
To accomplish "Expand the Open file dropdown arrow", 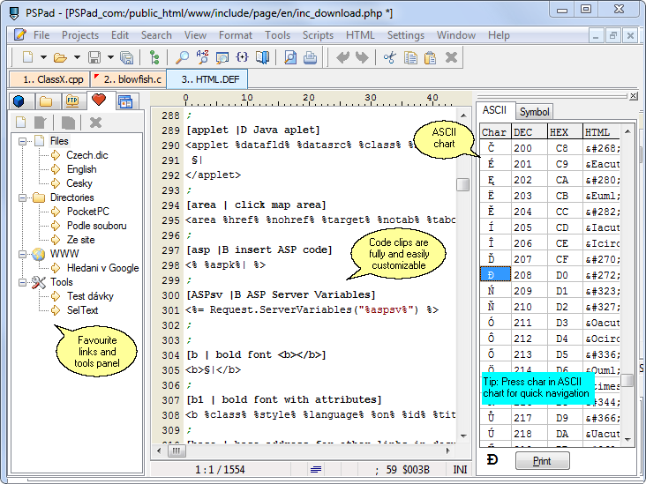I will [x=77, y=57].
